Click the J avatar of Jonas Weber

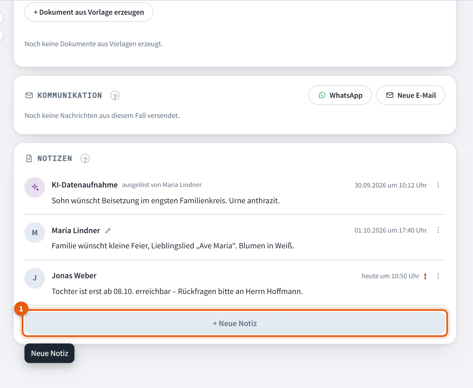point(35,278)
